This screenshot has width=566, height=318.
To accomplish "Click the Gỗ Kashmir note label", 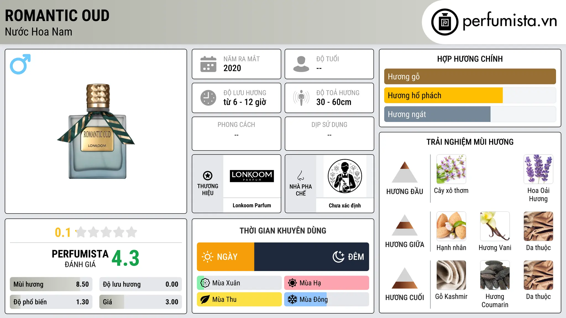I will coord(451,296).
